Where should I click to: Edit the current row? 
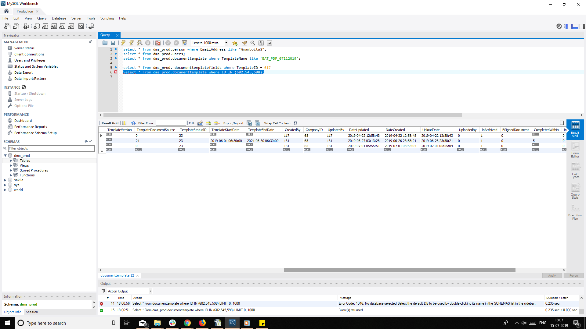point(200,123)
